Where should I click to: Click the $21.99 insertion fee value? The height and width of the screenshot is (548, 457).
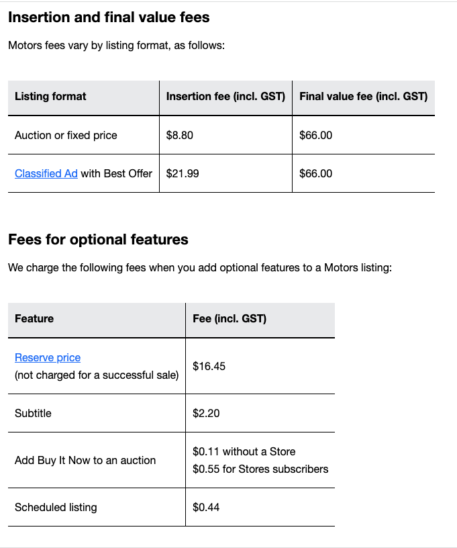(x=183, y=173)
